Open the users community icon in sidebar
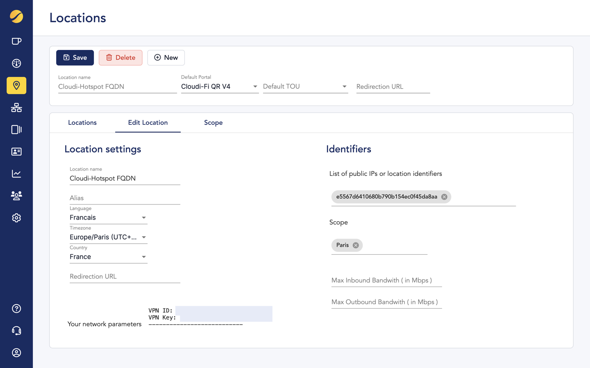This screenshot has height=368, width=590. [16, 195]
